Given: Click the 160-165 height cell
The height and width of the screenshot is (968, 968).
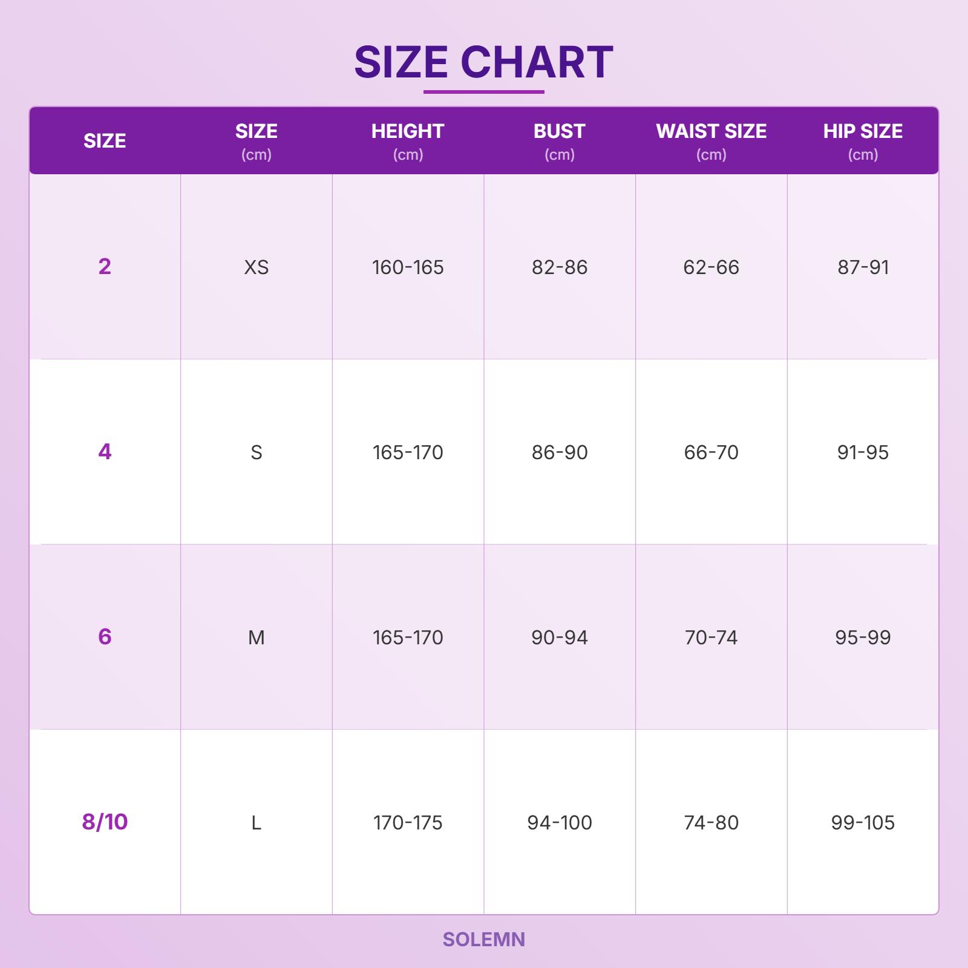Looking at the screenshot, I should coord(408,267).
